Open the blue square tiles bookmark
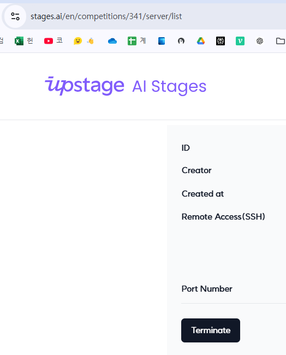The width and height of the screenshot is (286, 355). [x=162, y=41]
